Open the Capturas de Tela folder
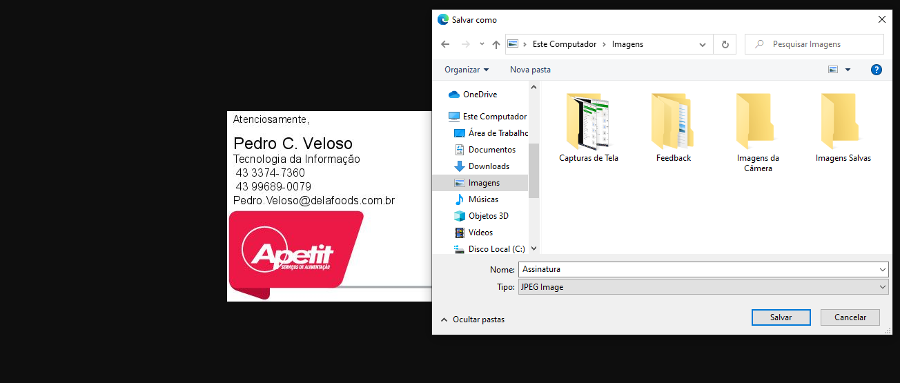The image size is (900, 383). pos(588,129)
